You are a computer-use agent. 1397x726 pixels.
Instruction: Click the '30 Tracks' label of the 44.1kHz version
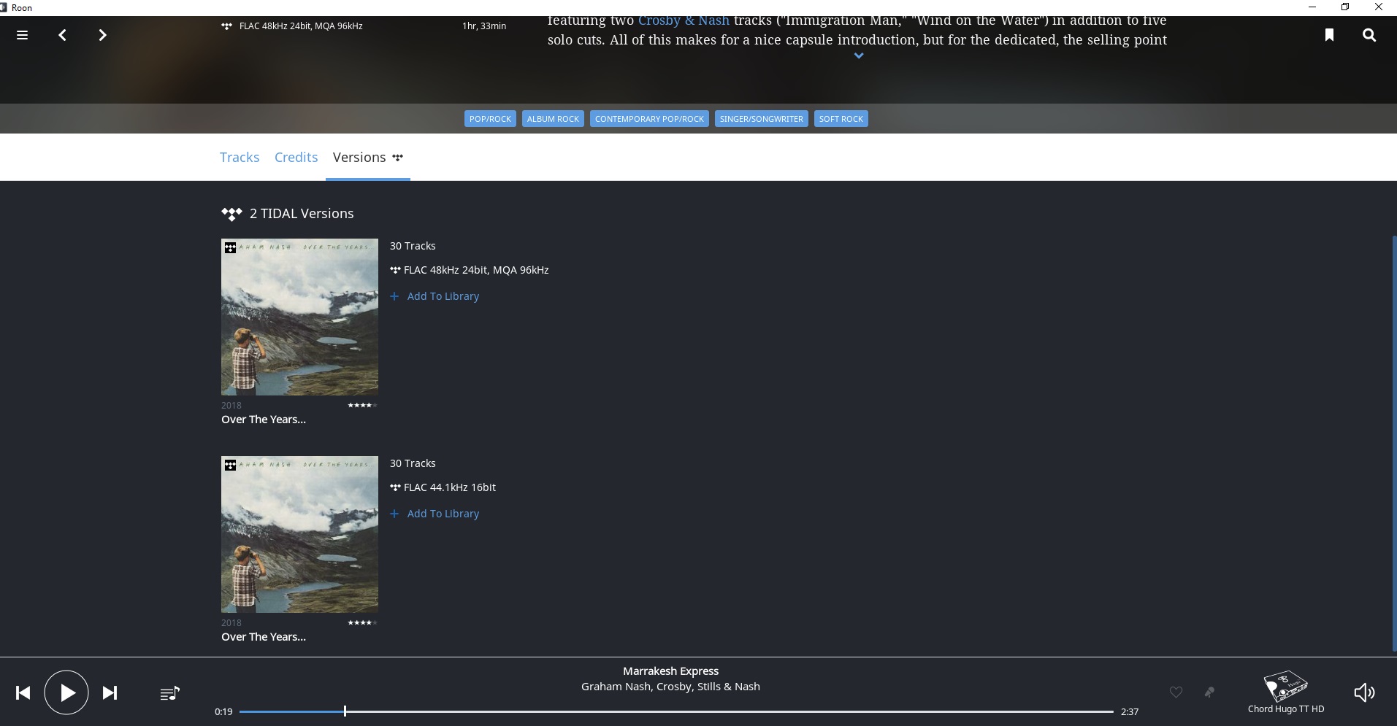(413, 463)
